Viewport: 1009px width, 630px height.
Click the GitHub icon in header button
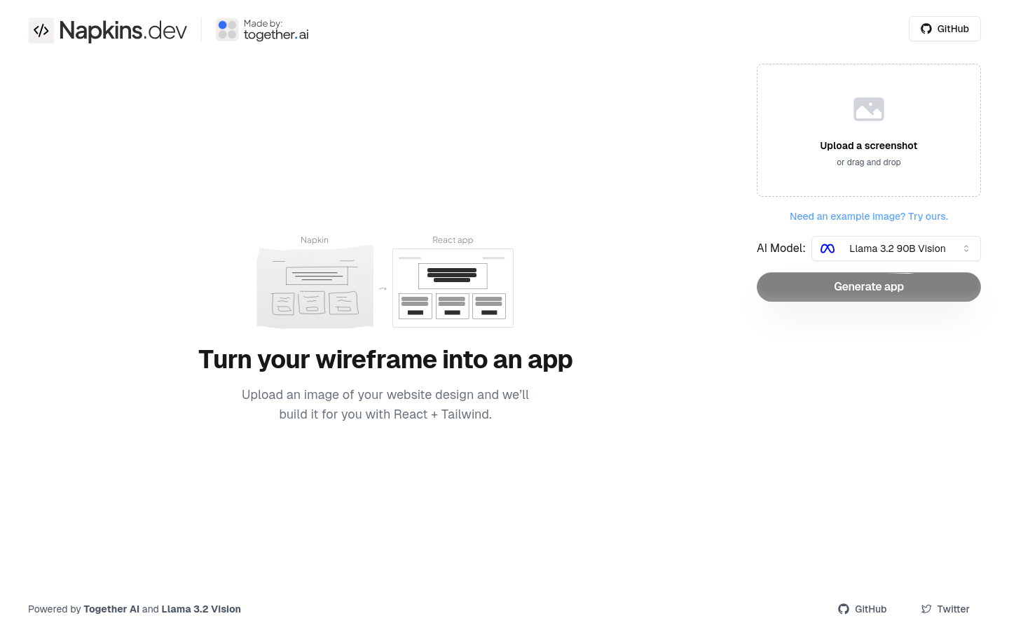(926, 29)
